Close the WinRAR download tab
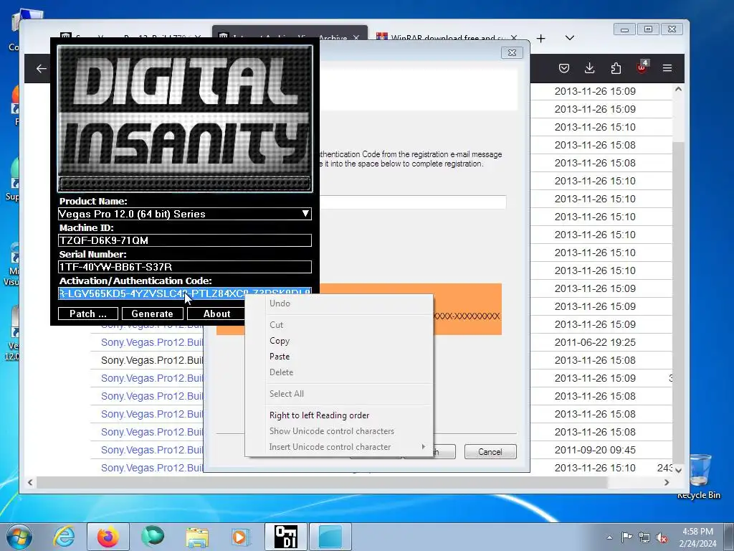The height and width of the screenshot is (551, 734). [514, 38]
